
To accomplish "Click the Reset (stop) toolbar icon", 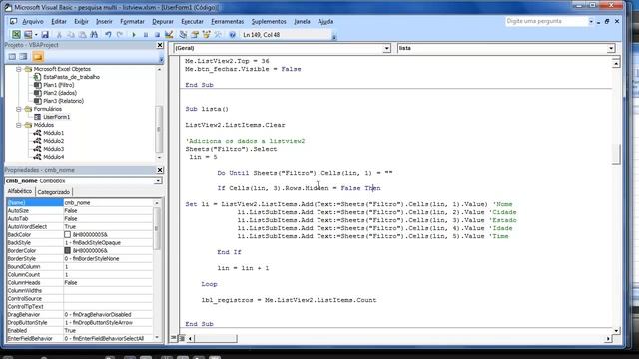I will point(157,35).
